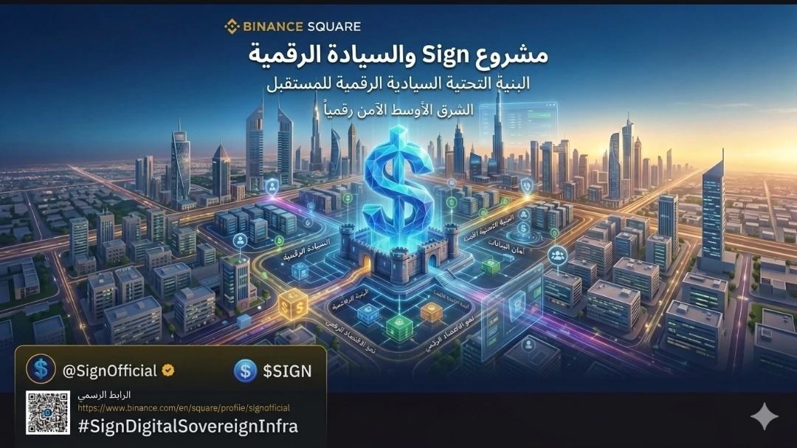Click the people group pin icon at right
This screenshot has height=448, width=797.
(x=558, y=255)
